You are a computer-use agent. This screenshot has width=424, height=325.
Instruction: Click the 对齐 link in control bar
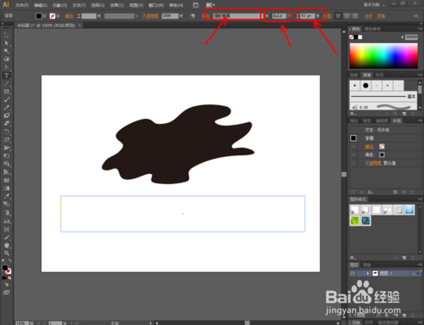(x=368, y=16)
